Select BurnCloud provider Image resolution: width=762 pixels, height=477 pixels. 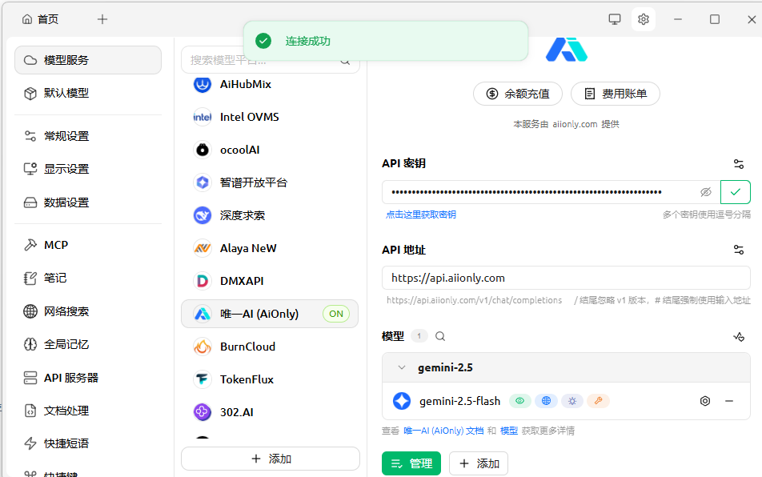[x=270, y=347]
